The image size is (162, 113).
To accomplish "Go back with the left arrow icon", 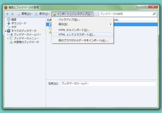I will [x=7, y=14].
